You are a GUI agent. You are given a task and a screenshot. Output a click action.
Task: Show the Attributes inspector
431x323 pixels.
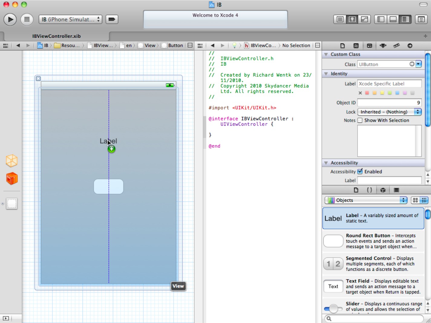click(x=383, y=46)
